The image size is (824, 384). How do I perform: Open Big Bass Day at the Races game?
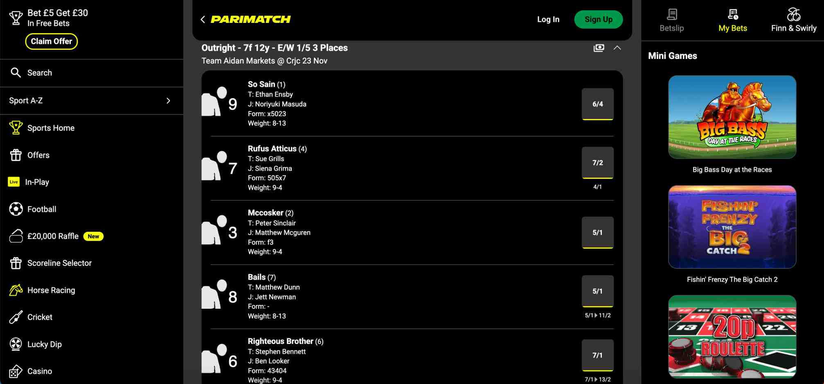(x=732, y=117)
